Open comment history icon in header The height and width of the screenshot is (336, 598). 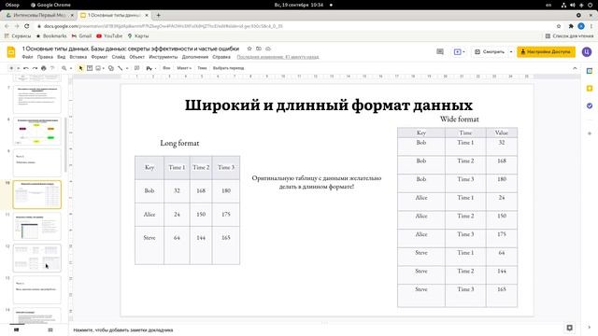(x=440, y=51)
